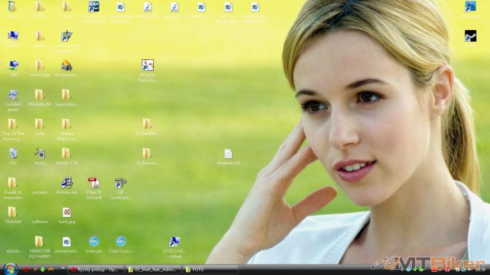Viewport: 490px width, 275px height.
Task: Select the whatever.txt text file
Action: point(228,154)
